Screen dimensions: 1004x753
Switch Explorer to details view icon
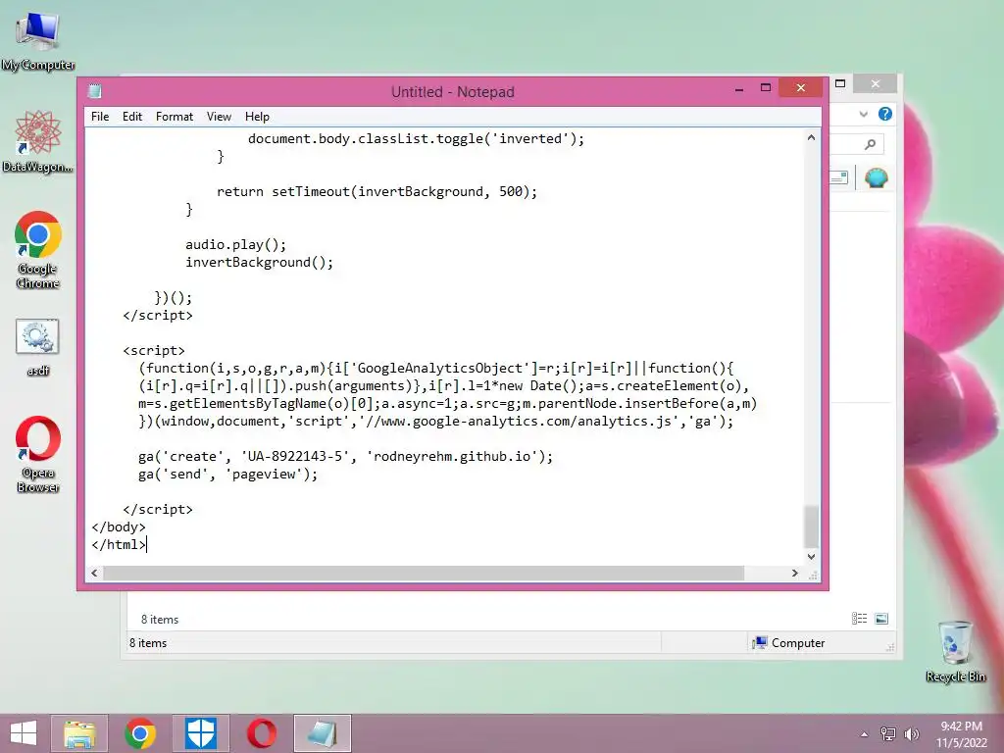tap(859, 618)
